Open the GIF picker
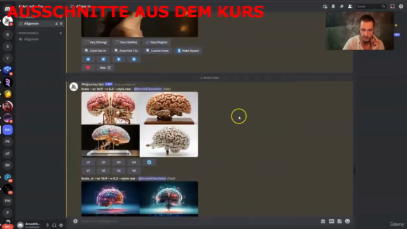This screenshot has width=407, height=229. coord(331,221)
